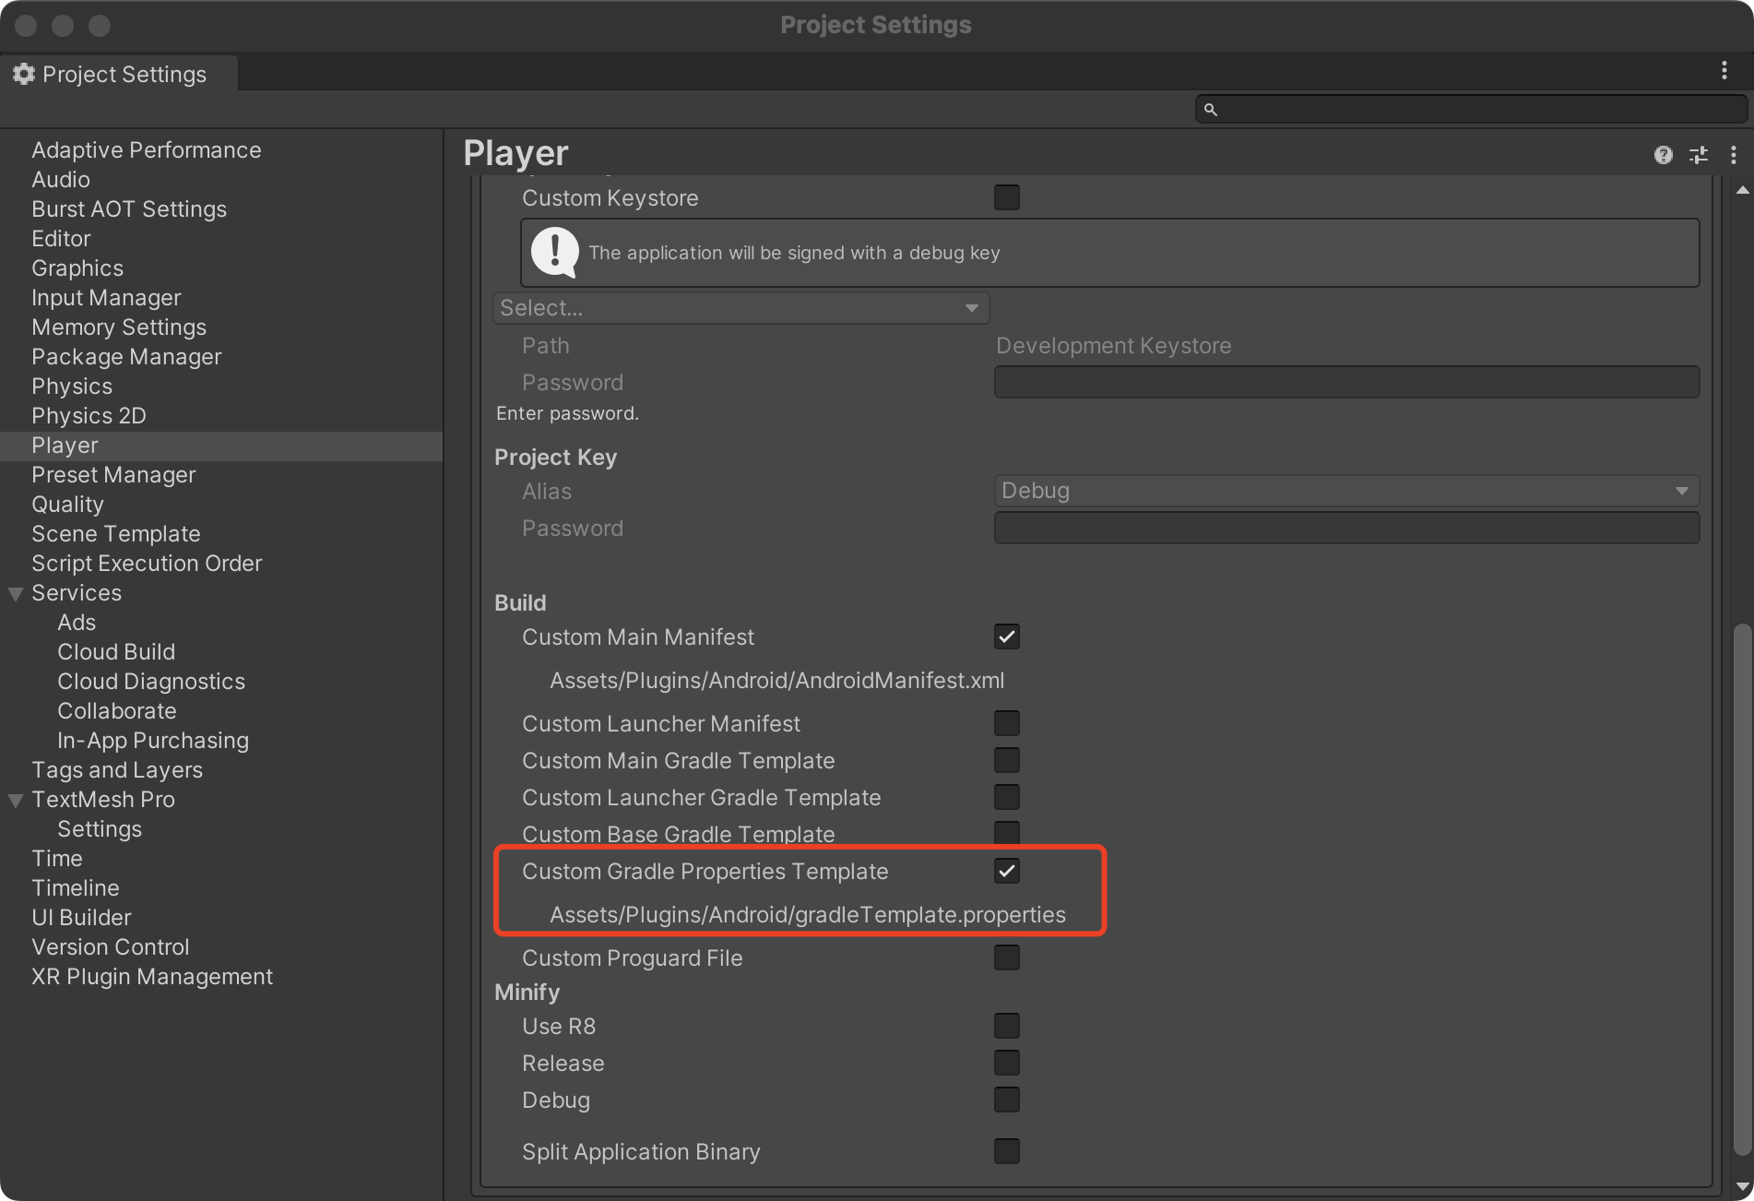Open Preset Manager settings
The height and width of the screenshot is (1201, 1754).
pos(113,474)
